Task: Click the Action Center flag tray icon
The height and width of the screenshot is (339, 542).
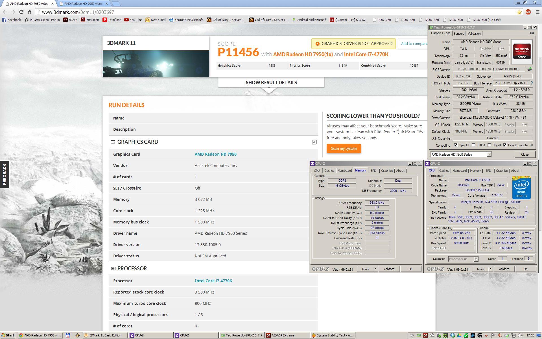Action: click(493, 335)
